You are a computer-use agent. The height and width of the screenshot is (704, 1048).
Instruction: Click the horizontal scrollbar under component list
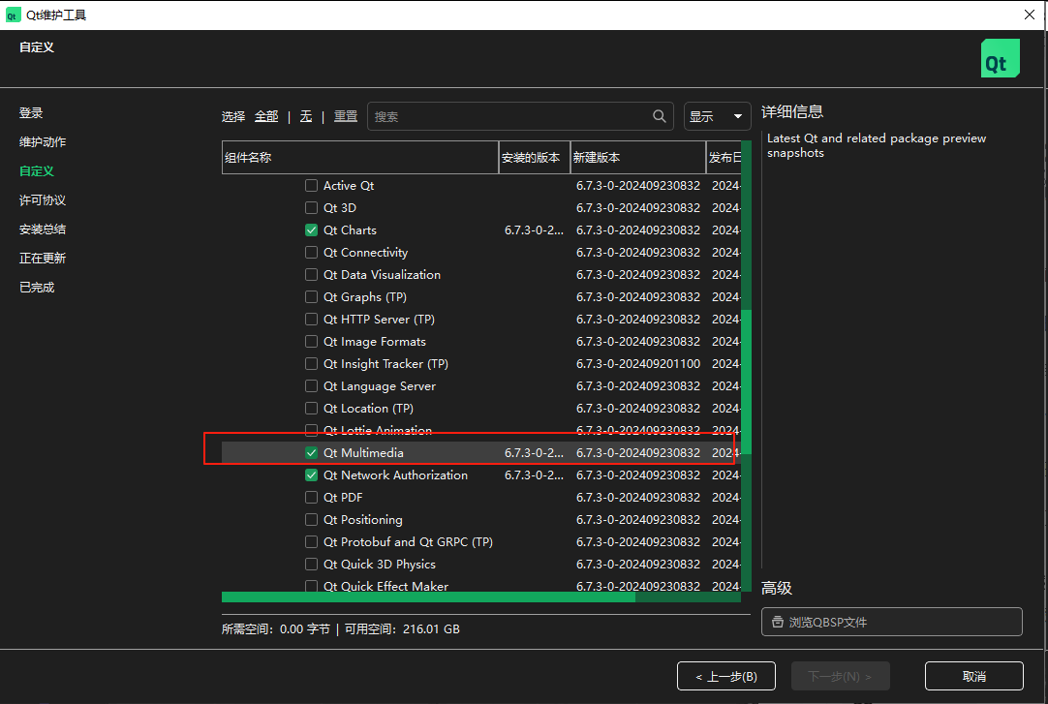(428, 597)
